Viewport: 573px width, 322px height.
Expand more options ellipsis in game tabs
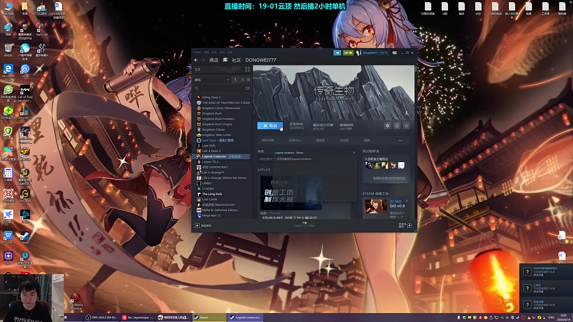401,140
